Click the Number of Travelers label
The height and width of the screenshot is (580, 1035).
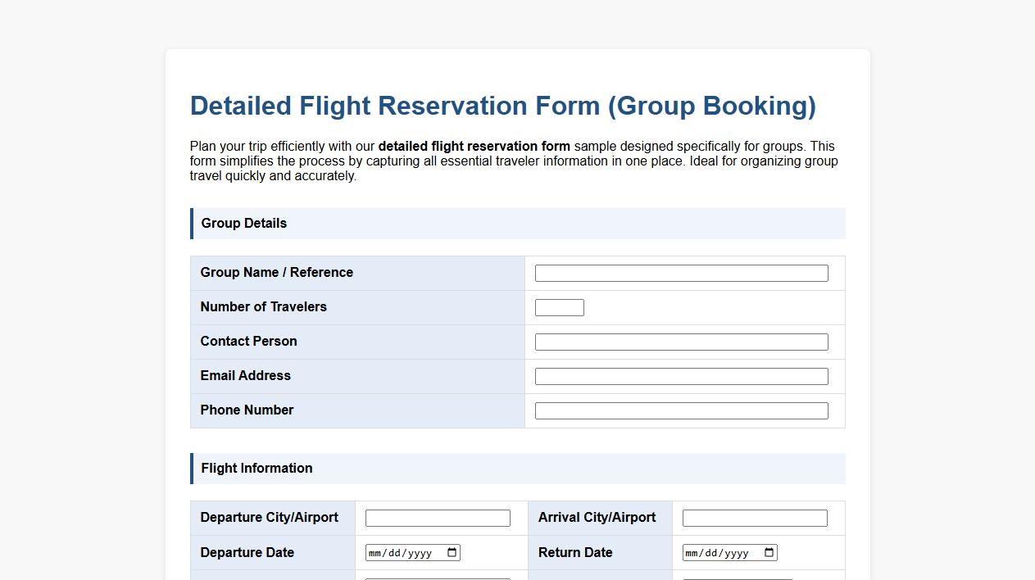coord(263,306)
